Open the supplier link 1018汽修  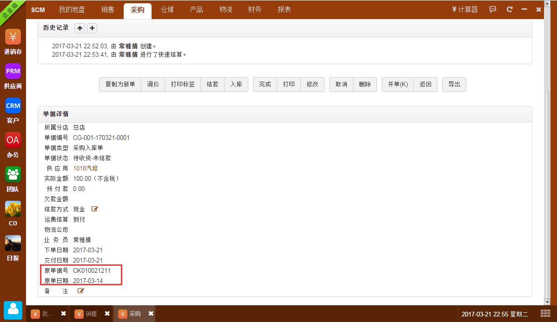click(86, 168)
